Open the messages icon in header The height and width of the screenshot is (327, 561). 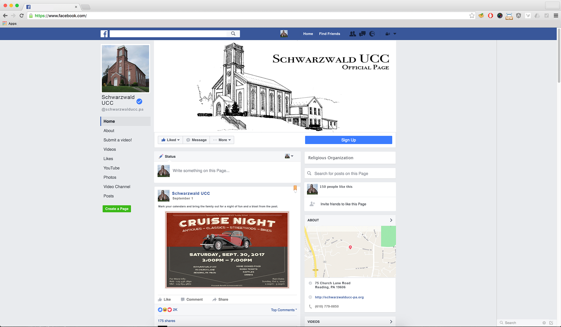[362, 34]
